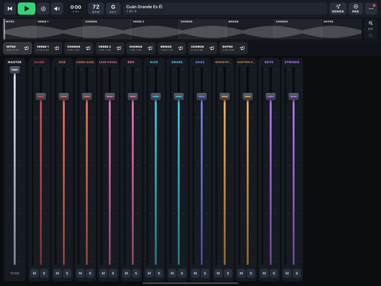Jump to Intro section chip
381x286 pixels.
click(17, 48)
